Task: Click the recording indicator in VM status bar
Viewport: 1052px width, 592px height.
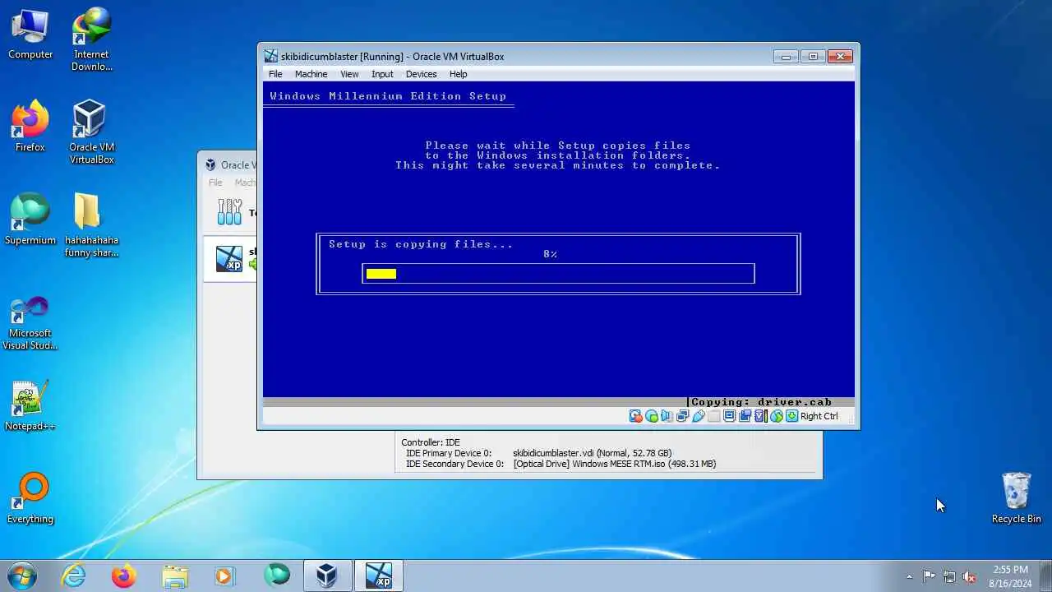Action: point(745,416)
